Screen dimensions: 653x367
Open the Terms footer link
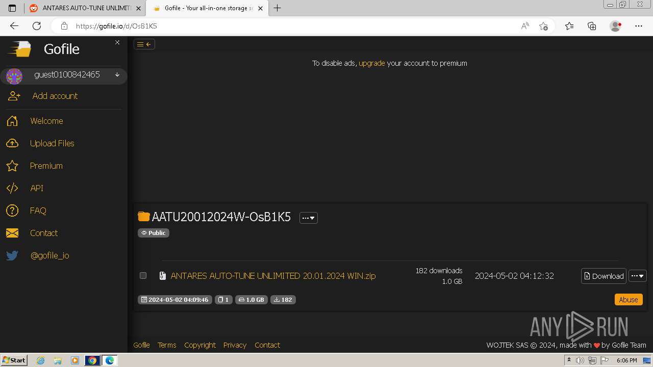(167, 345)
